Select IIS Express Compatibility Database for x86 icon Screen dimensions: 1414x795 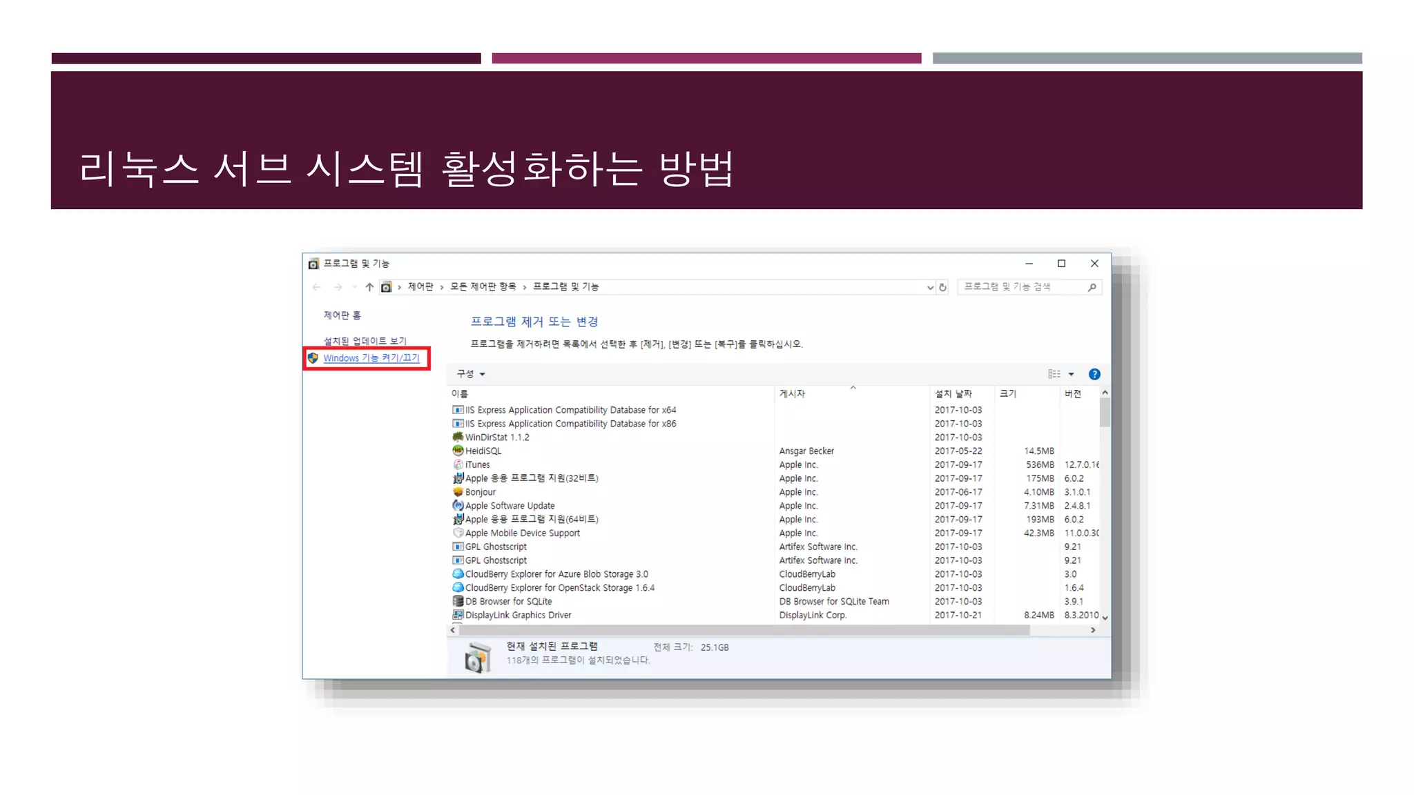pos(458,424)
